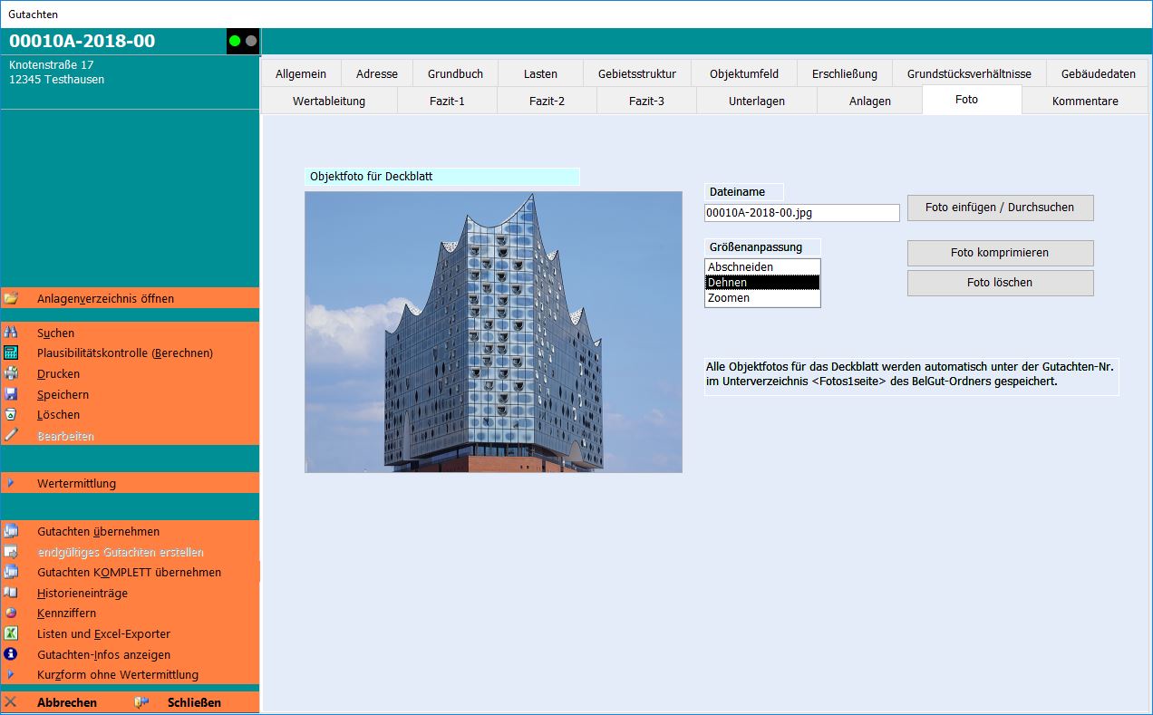The image size is (1153, 715).
Task: Click the arrow icon beside Kurzform ohne Wertermittlung
Action: (x=11, y=674)
